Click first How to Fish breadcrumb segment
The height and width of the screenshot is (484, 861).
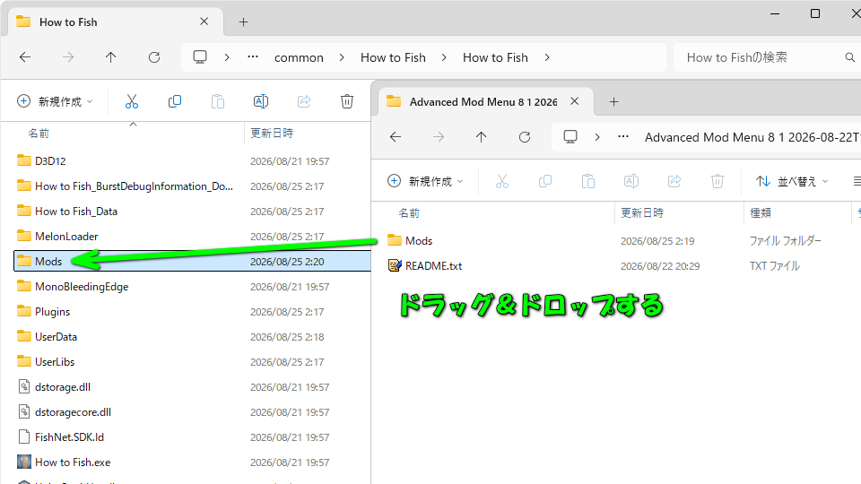[393, 57]
